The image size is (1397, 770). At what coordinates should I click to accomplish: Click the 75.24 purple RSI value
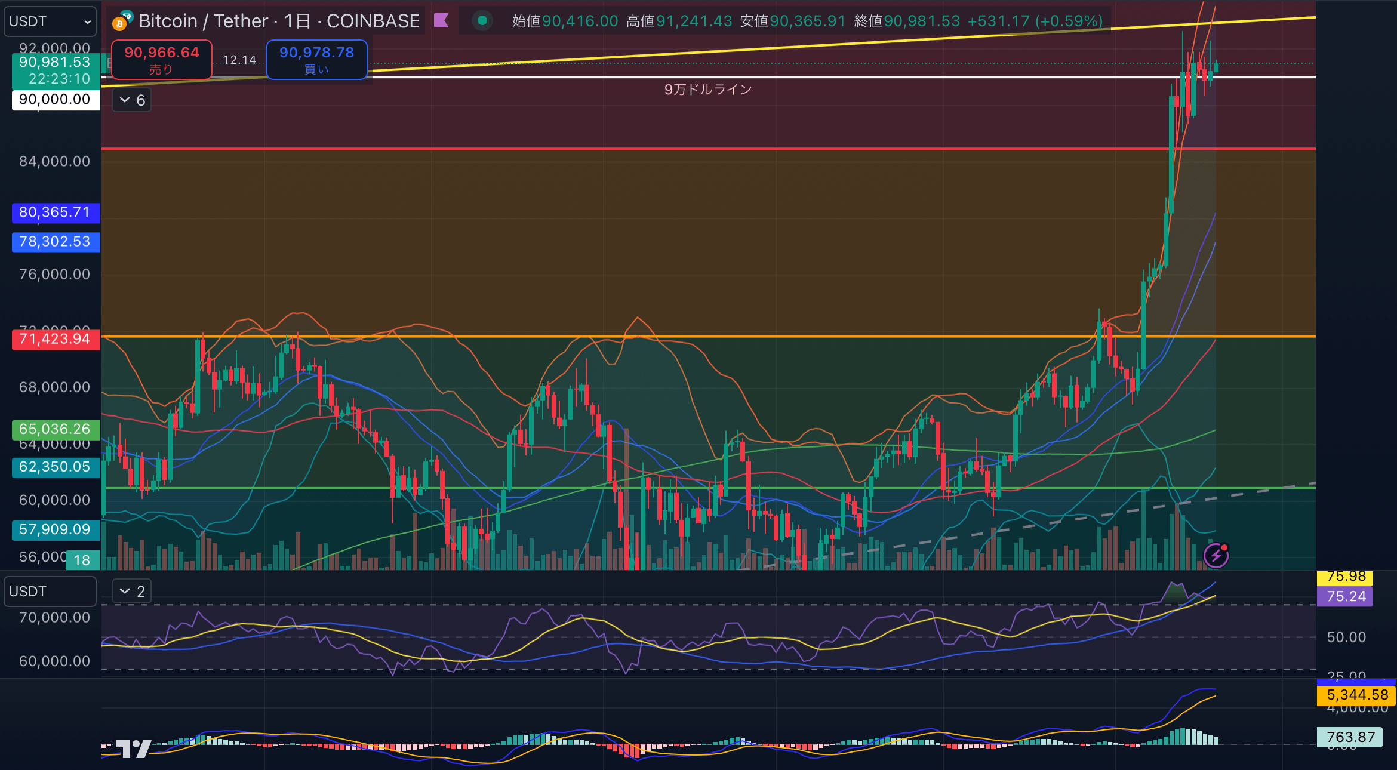pos(1345,596)
